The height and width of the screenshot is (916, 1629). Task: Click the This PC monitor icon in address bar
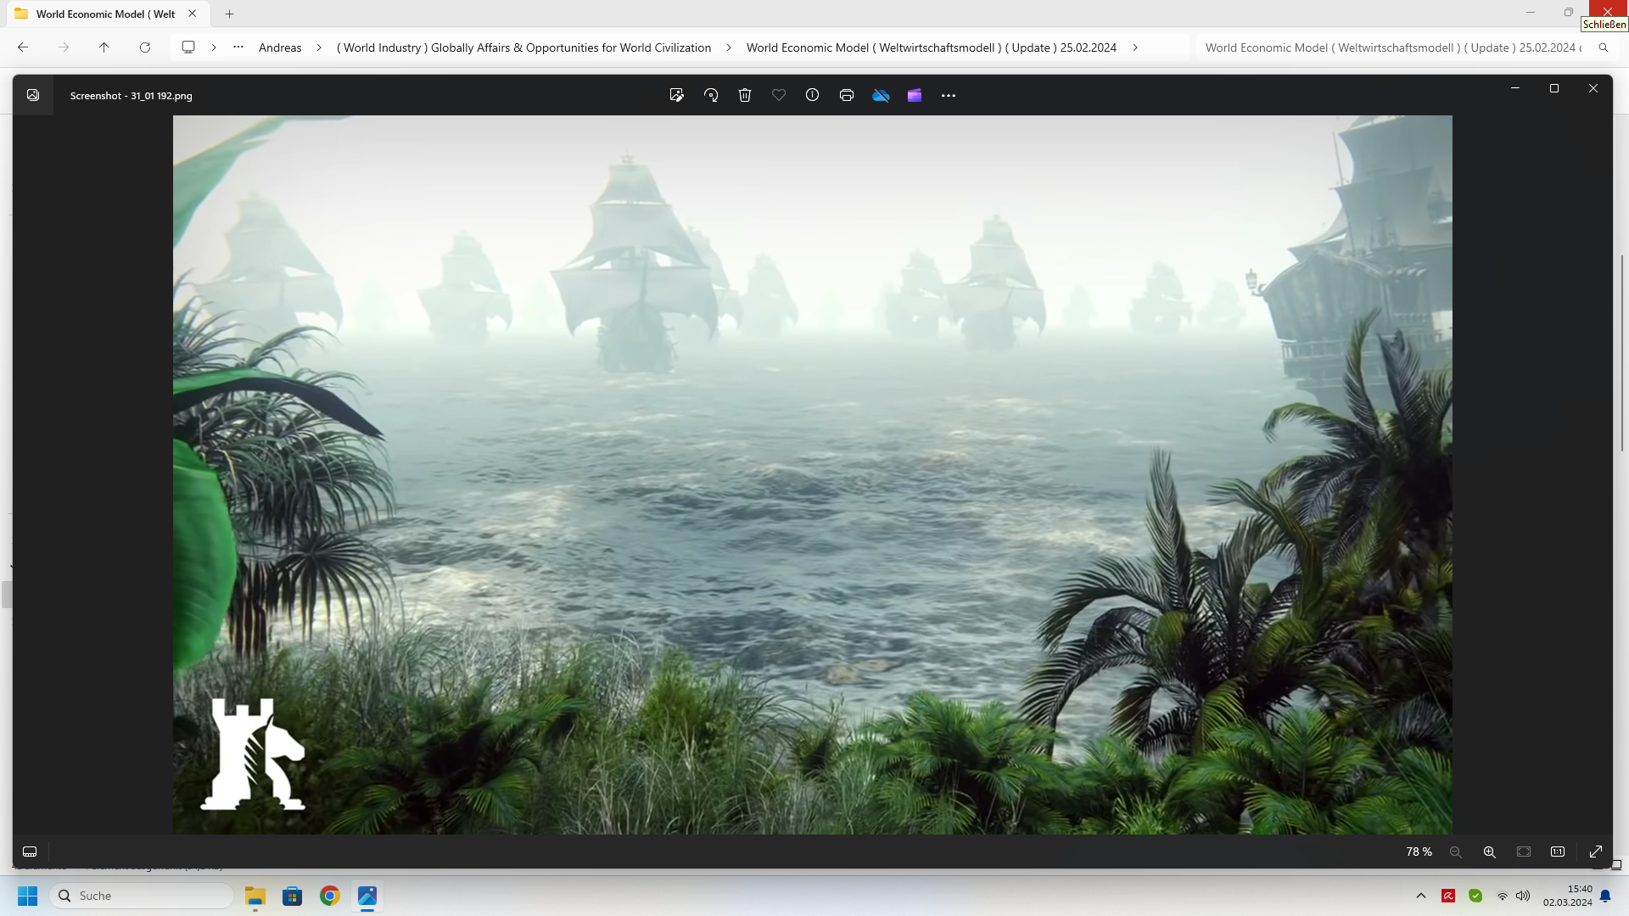(x=188, y=47)
